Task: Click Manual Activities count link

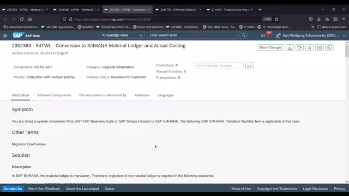Action: point(185,71)
